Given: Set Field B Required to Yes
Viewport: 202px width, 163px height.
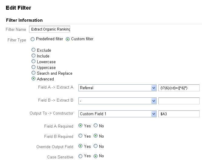Looking at the screenshot, I should point(80,136).
